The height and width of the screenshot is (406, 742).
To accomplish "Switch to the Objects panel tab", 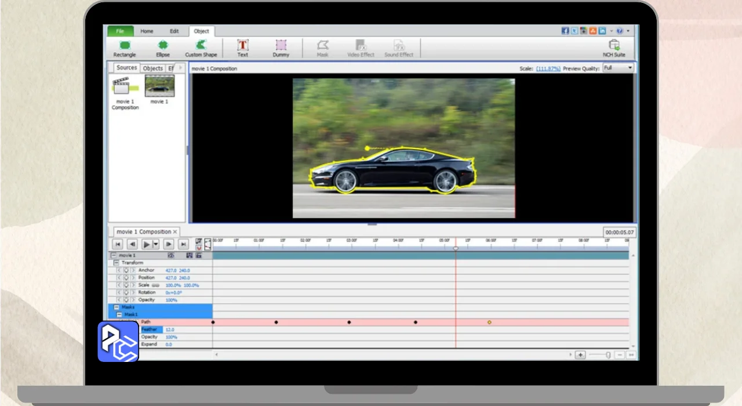I will (x=153, y=68).
